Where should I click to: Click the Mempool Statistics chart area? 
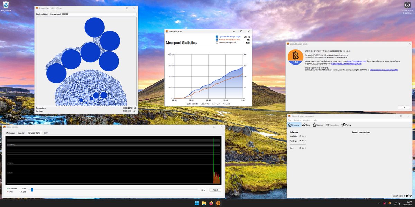(x=209, y=77)
